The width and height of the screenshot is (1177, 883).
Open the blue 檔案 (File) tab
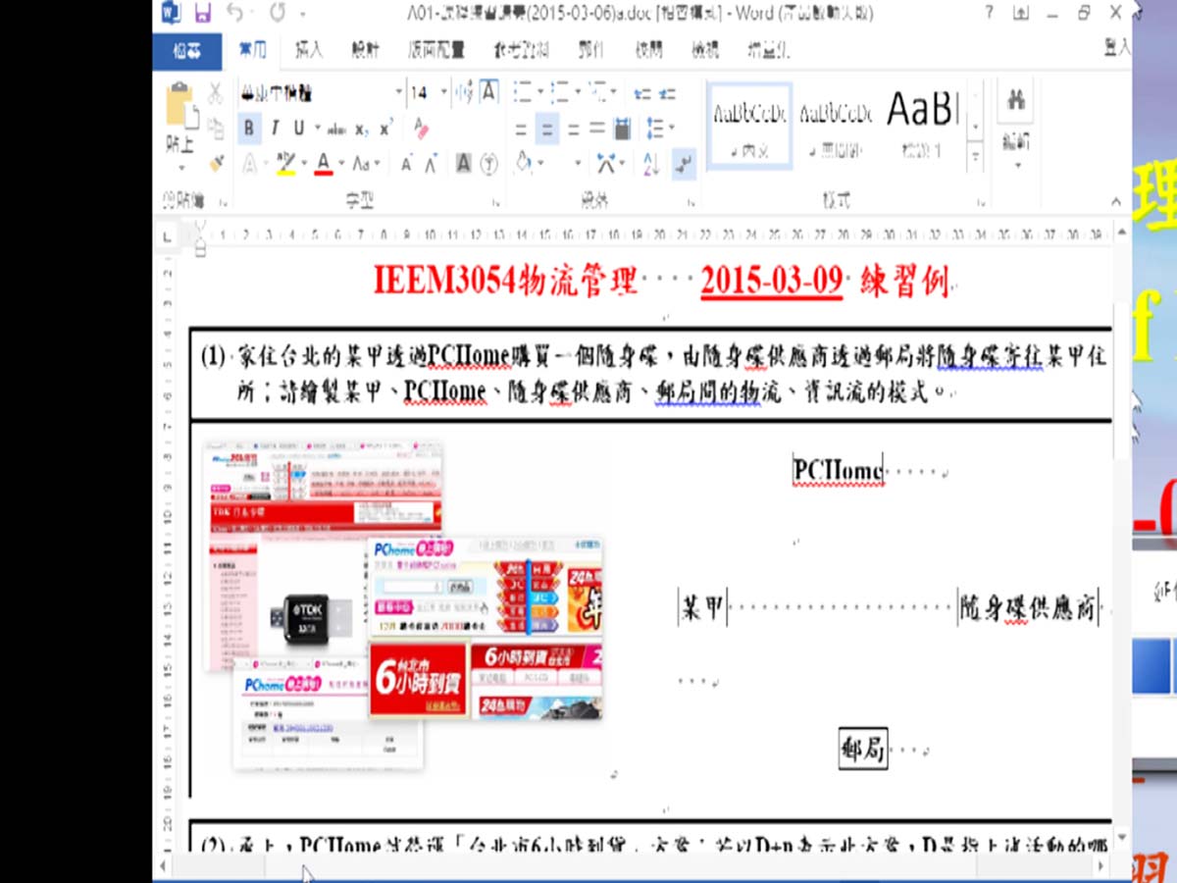coord(186,51)
